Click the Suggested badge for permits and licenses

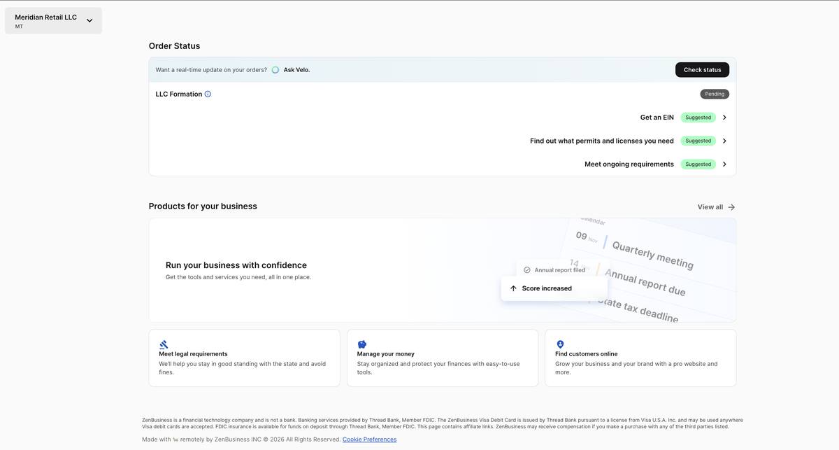698,141
